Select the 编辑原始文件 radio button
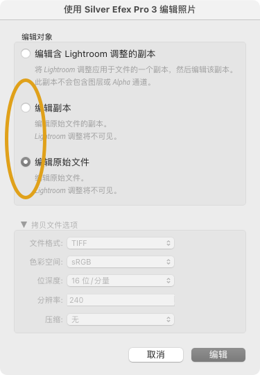 (26, 162)
